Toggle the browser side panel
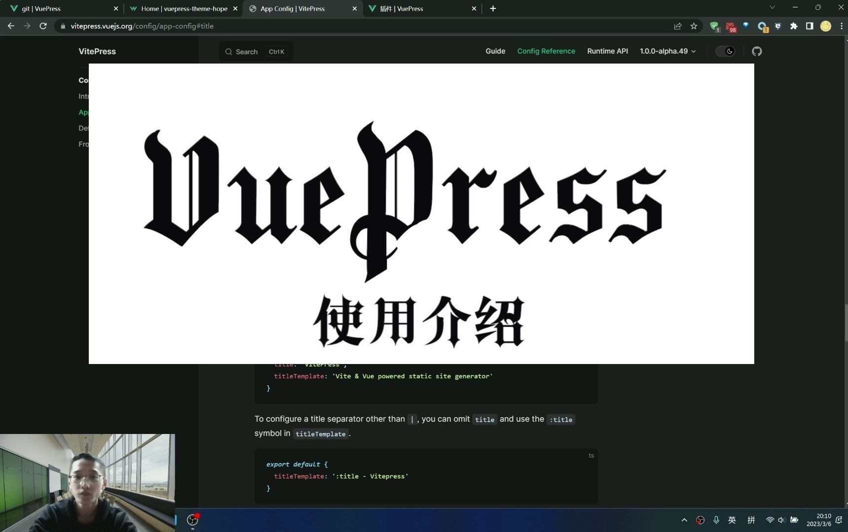 [810, 26]
